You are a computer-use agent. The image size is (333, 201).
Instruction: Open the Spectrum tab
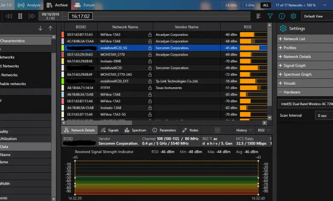[136, 130]
